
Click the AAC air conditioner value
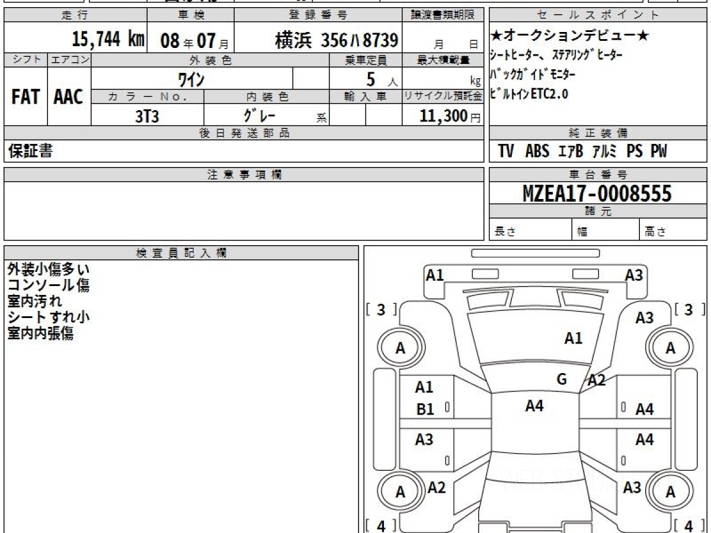coord(69,97)
